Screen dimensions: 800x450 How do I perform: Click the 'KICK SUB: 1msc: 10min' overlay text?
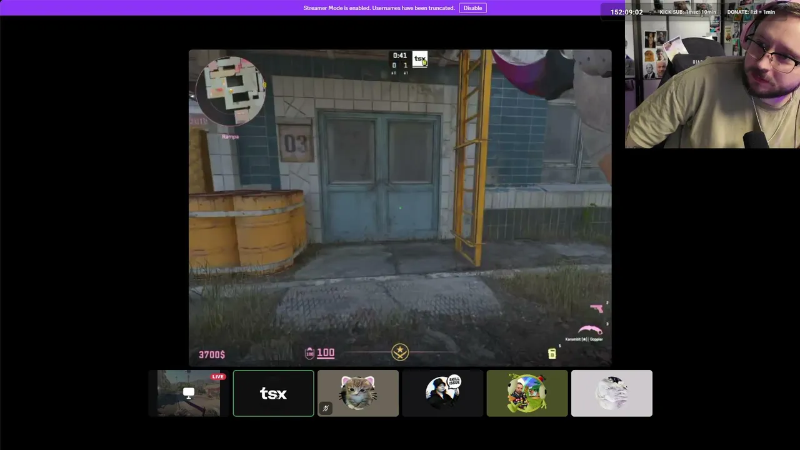(687, 12)
